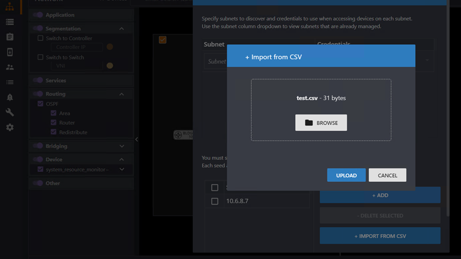This screenshot has width=461, height=259.
Task: Open the users sidebar icon
Action: 10,67
